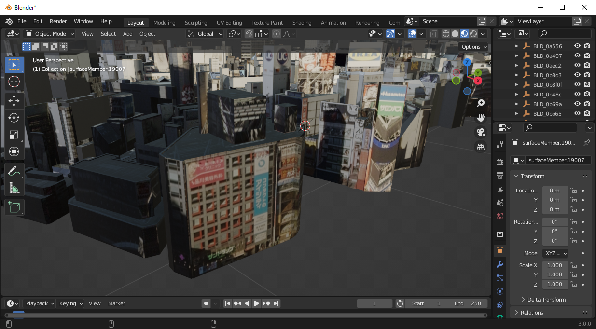Open the Scene properties tab
Screen dimensions: 596x329
(x=500, y=202)
